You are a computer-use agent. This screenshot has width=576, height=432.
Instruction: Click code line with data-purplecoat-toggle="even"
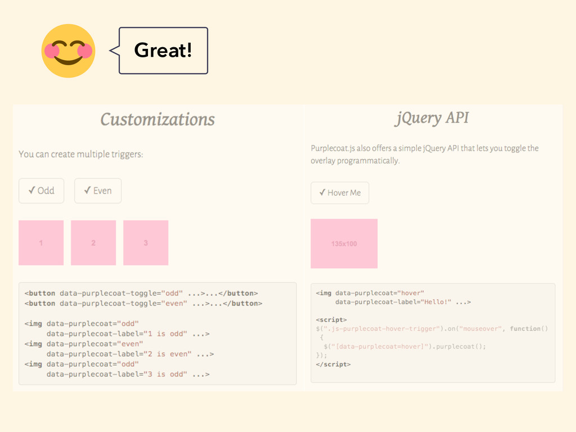[x=143, y=303]
